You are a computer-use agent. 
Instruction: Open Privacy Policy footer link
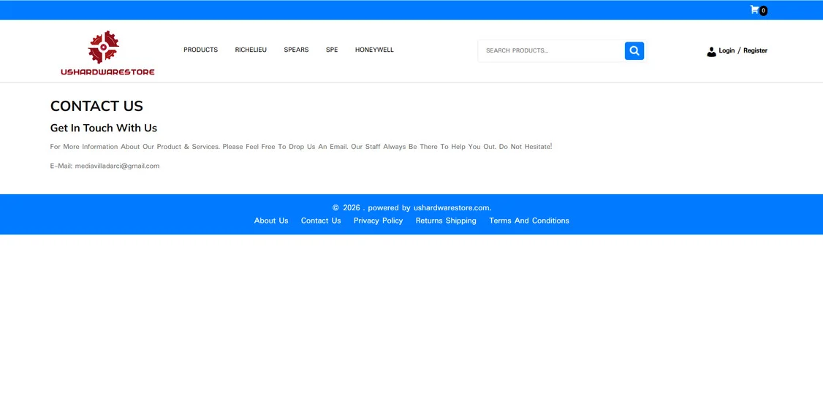click(x=379, y=221)
